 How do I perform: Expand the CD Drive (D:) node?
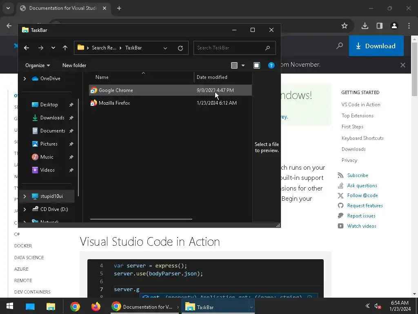tap(25, 209)
